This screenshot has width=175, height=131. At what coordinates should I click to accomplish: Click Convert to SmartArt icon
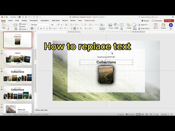tap(102, 25)
